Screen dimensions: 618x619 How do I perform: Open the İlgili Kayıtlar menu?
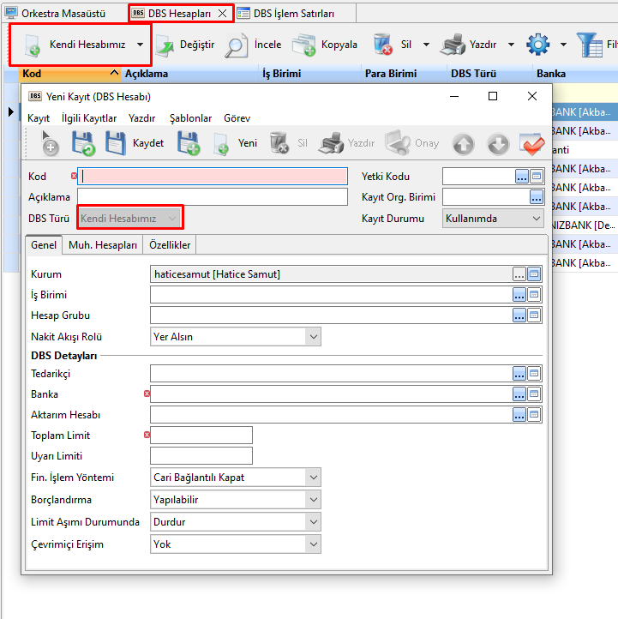click(89, 118)
